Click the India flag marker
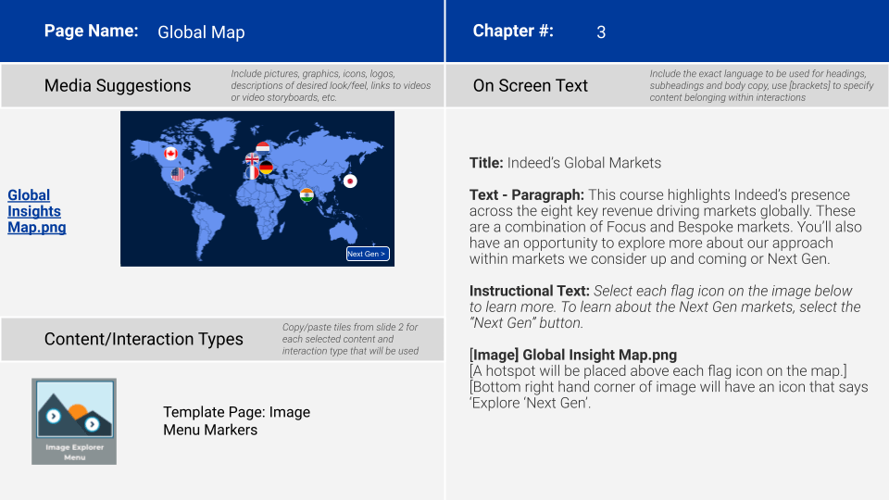This screenshot has width=889, height=500. point(307,194)
